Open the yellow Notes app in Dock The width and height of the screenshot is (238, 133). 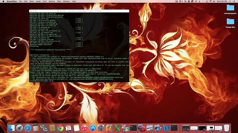[x=76, y=128]
